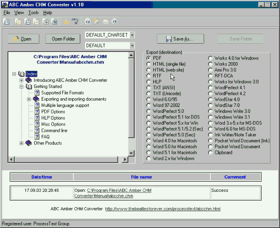The width and height of the screenshot is (280, 228).
Task: Click the File name column header
Action: [142, 177]
